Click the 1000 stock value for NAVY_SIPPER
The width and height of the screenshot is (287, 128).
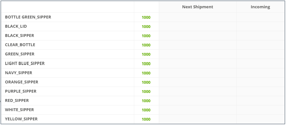tap(146, 73)
